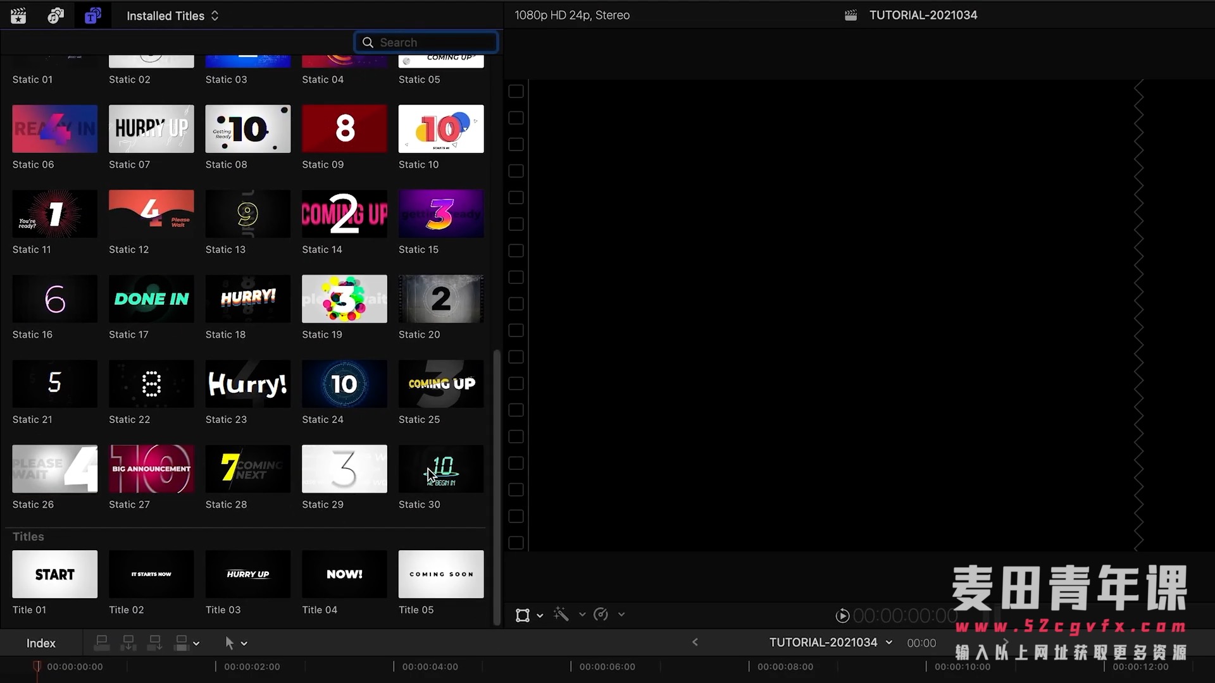Click the overwrite clip edit icon
Screen dimensions: 1215x683
tap(182, 643)
